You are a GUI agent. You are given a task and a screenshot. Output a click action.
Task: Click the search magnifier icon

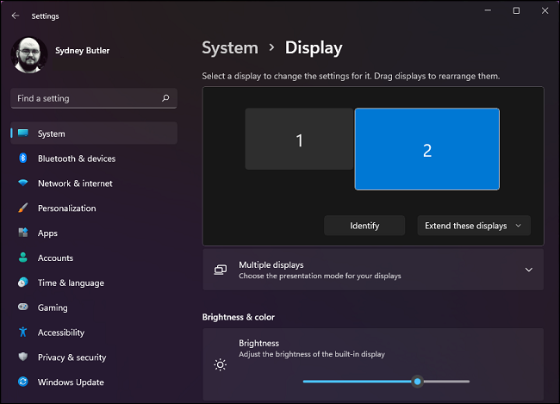(x=165, y=98)
